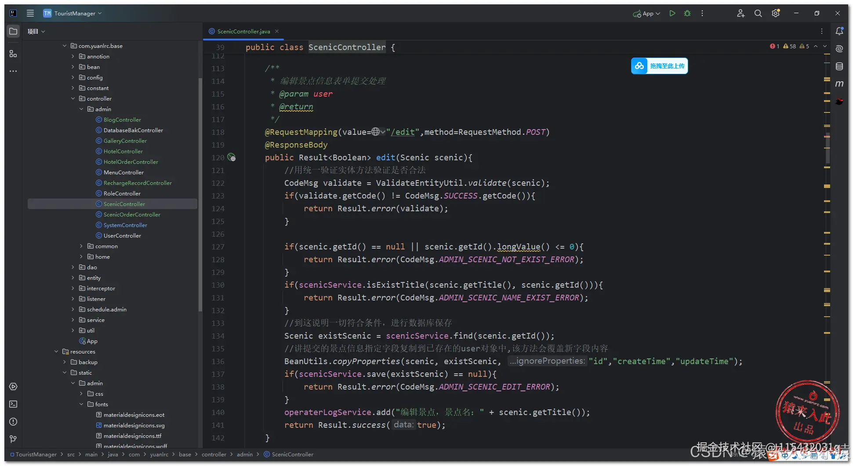Open the main hamburger menu
The height and width of the screenshot is (466, 853).
click(x=30, y=13)
